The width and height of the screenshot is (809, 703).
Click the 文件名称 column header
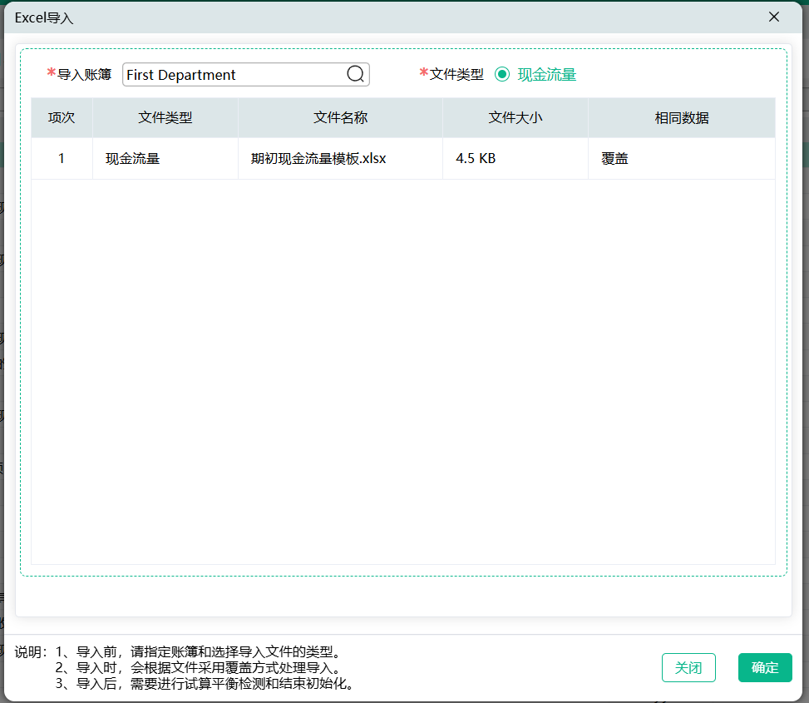(x=340, y=118)
